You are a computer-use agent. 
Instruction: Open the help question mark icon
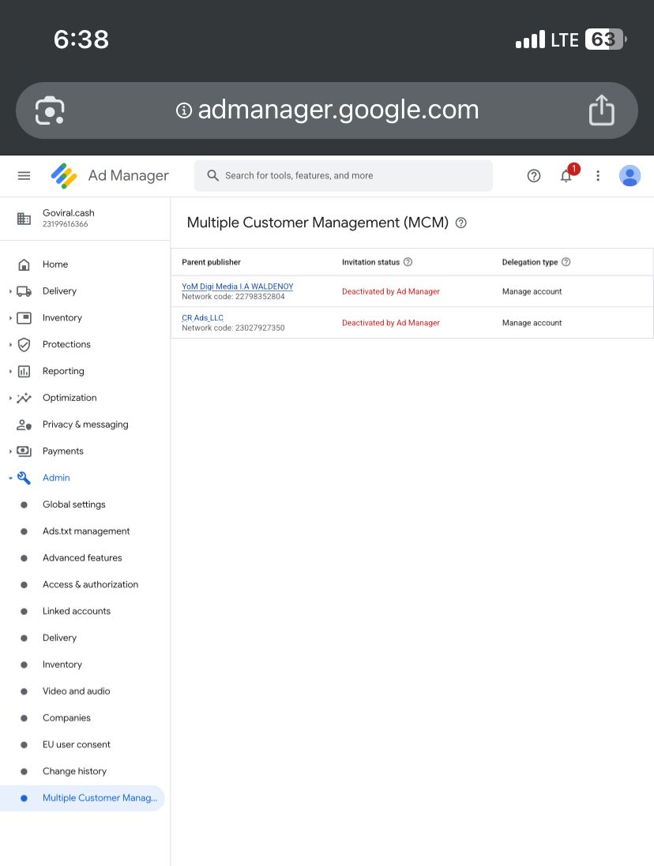534,175
